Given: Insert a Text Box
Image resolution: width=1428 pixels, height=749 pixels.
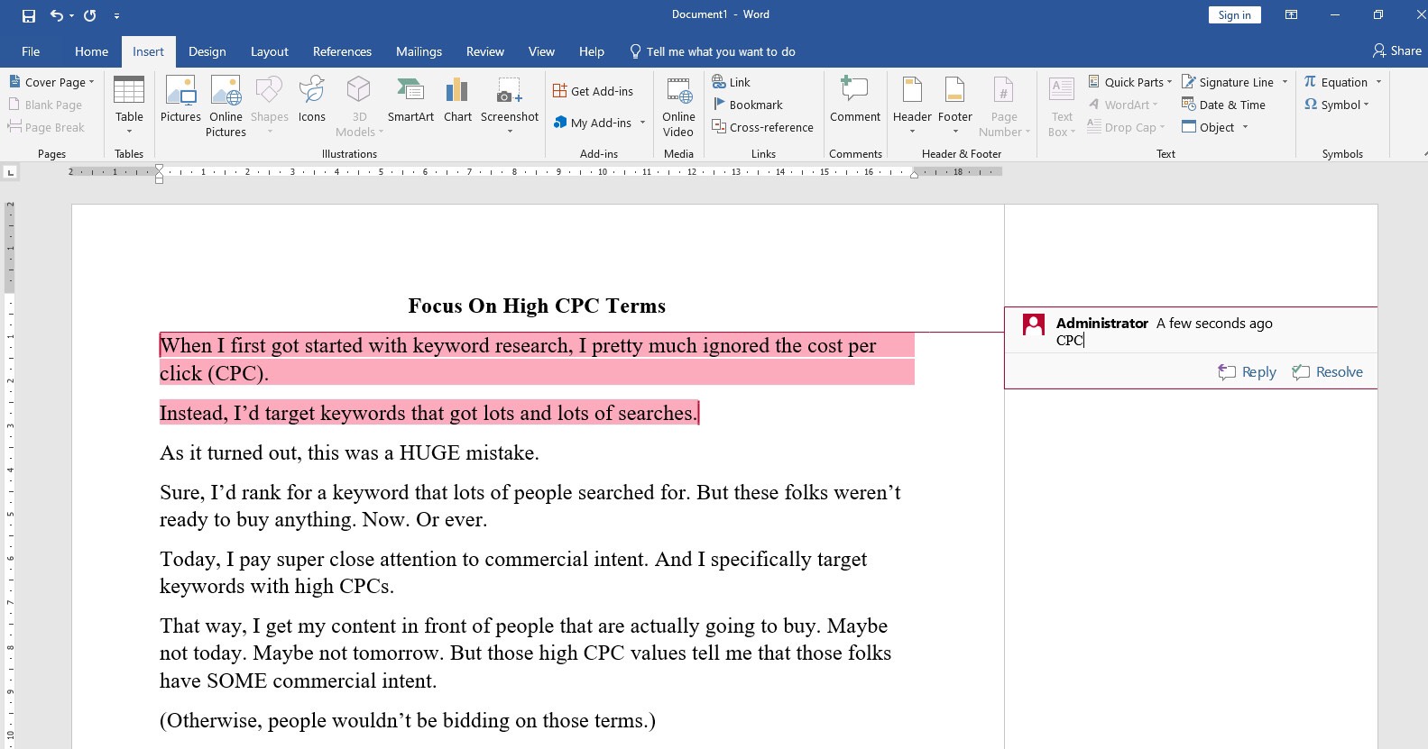Looking at the screenshot, I should tap(1062, 106).
